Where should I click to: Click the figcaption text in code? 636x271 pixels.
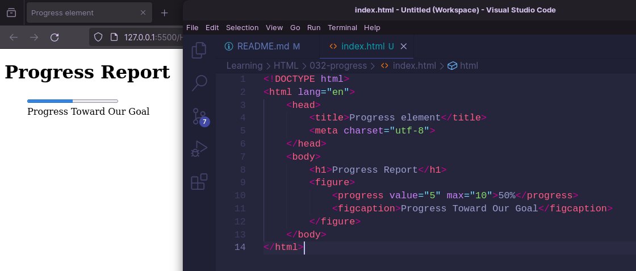469,209
